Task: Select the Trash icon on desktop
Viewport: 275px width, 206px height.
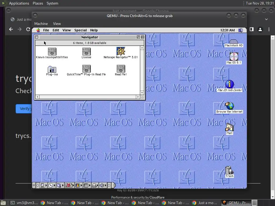Action: coord(229,170)
